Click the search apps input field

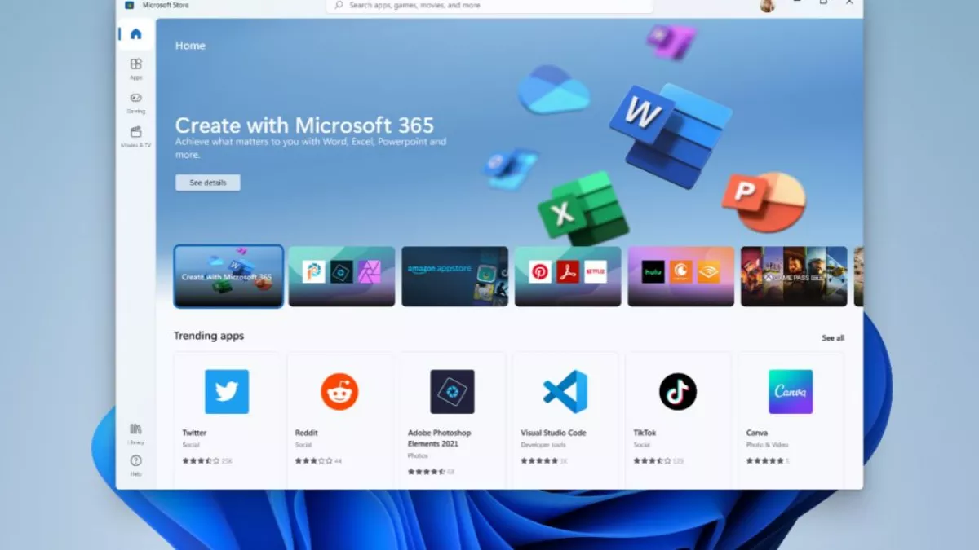(x=489, y=6)
